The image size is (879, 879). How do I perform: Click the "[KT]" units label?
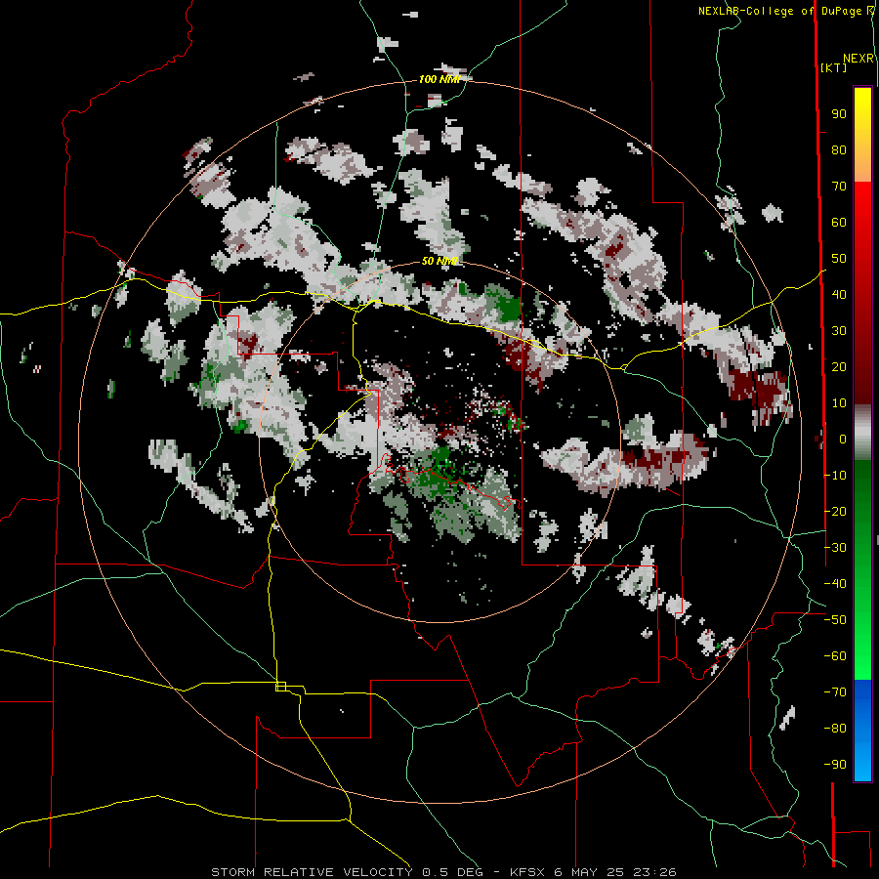pyautogui.click(x=833, y=67)
